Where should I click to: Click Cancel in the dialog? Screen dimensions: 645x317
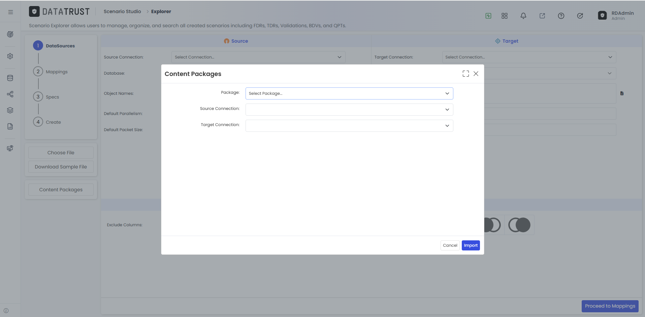(450, 245)
